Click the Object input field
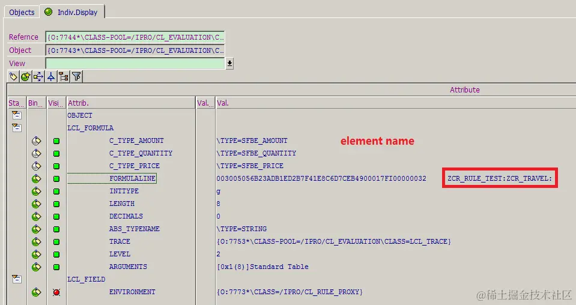 [135, 50]
